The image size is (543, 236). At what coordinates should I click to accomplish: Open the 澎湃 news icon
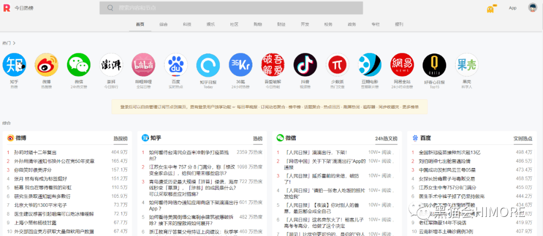pyautogui.click(x=111, y=65)
